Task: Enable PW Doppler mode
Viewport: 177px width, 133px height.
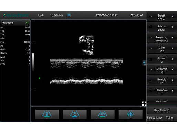Action: click(x=103, y=114)
